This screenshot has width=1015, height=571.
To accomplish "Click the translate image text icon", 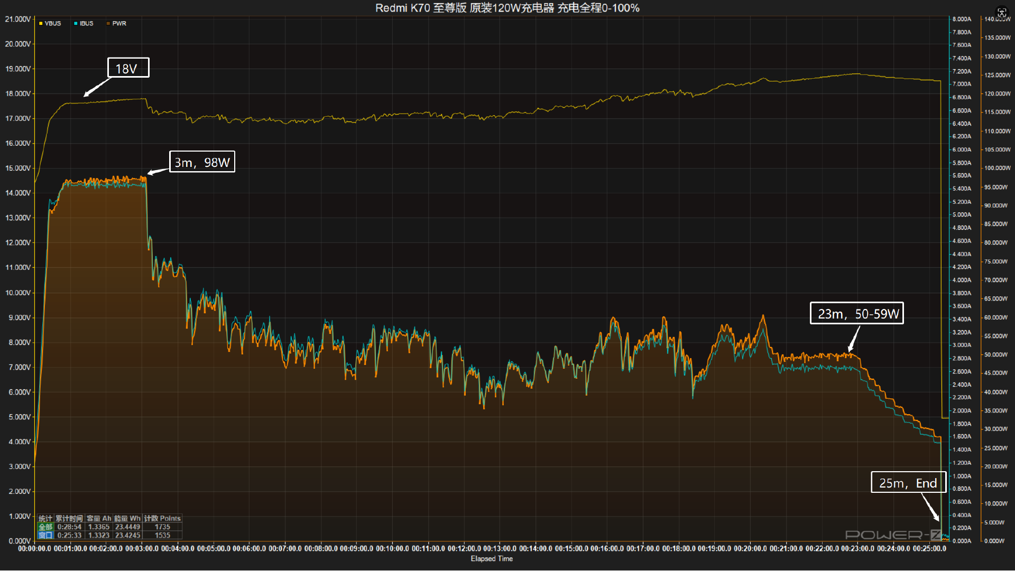I will click(x=1002, y=13).
